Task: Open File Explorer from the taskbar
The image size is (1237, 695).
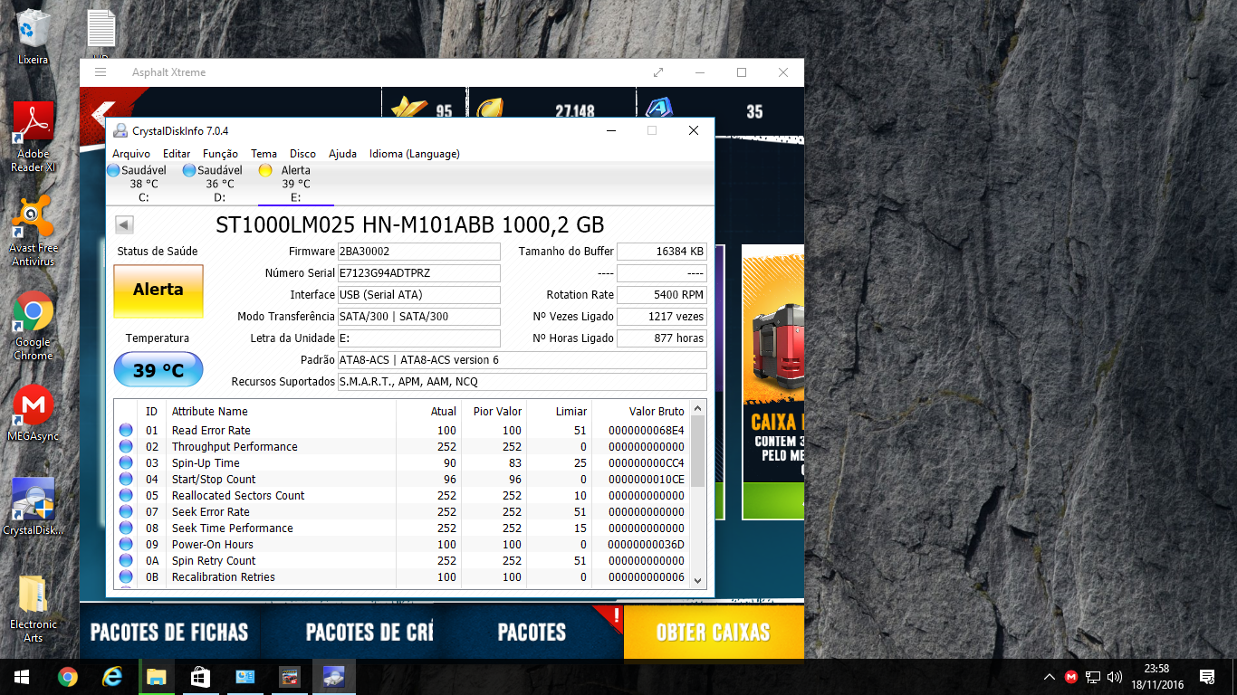Action: [x=157, y=677]
